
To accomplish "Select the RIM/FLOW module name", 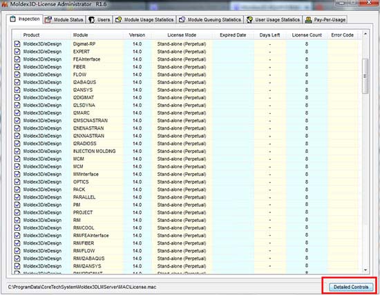I will click(x=84, y=251).
